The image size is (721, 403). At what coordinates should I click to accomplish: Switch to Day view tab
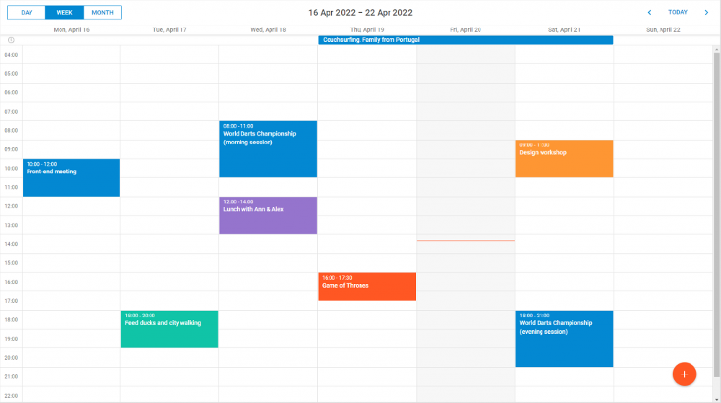pyautogui.click(x=26, y=12)
